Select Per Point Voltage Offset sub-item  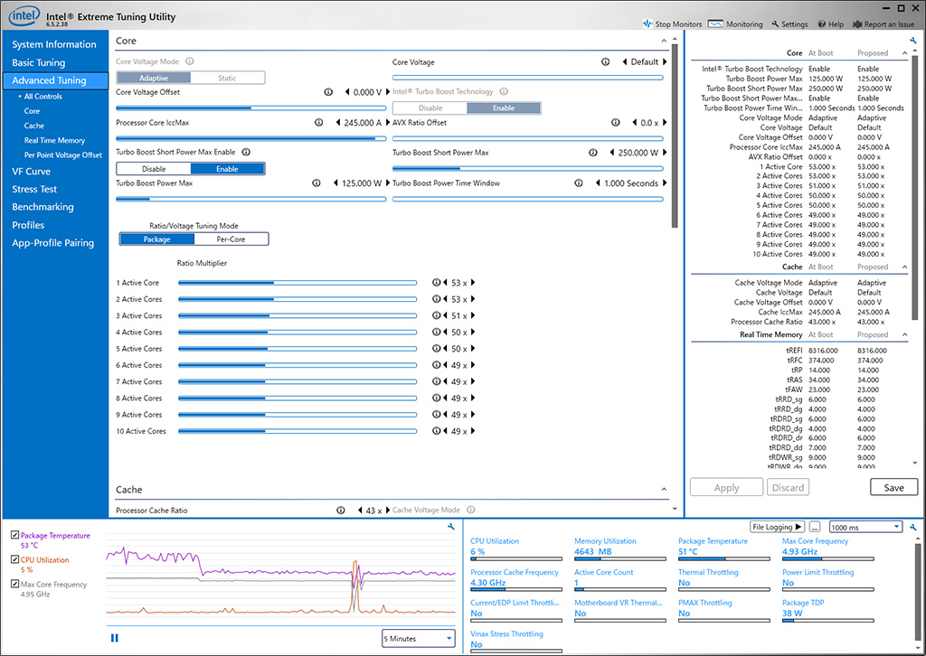click(63, 155)
